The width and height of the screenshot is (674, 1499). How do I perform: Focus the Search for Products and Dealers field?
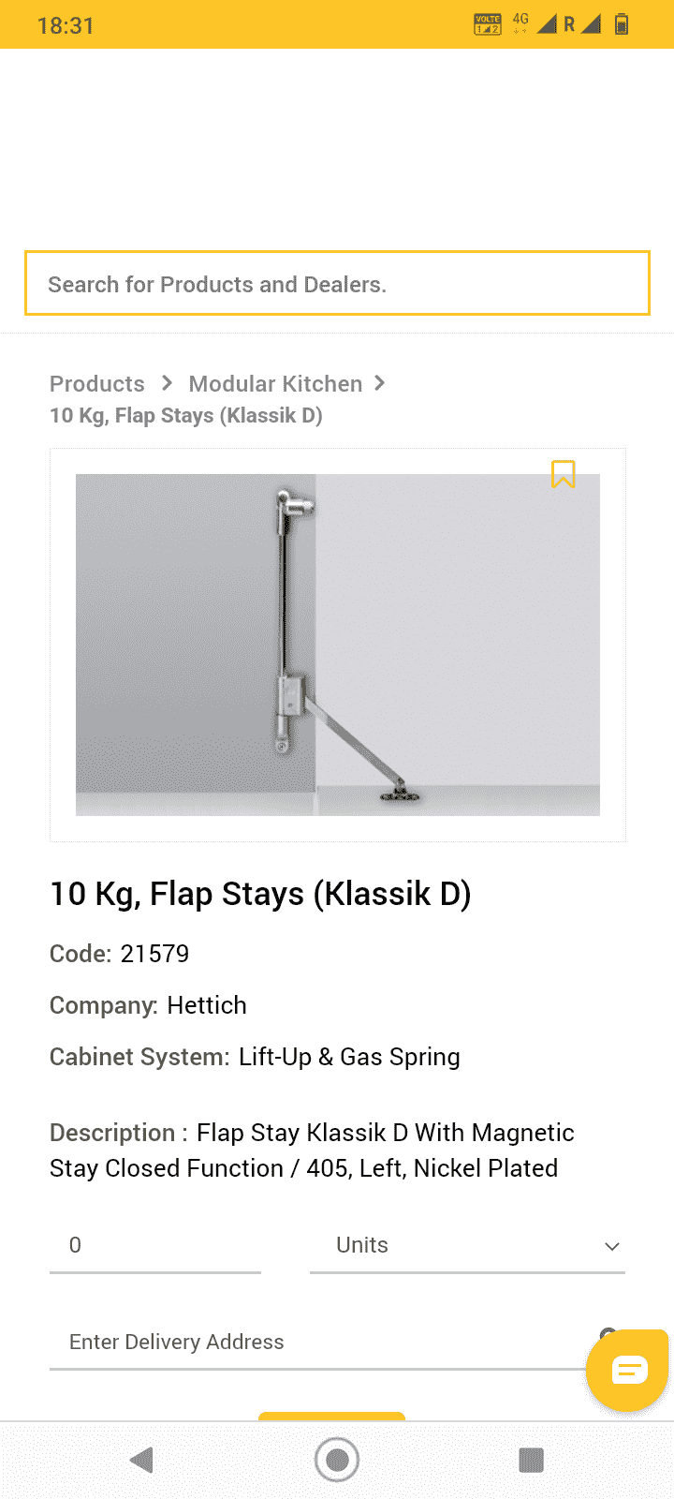[x=337, y=284]
